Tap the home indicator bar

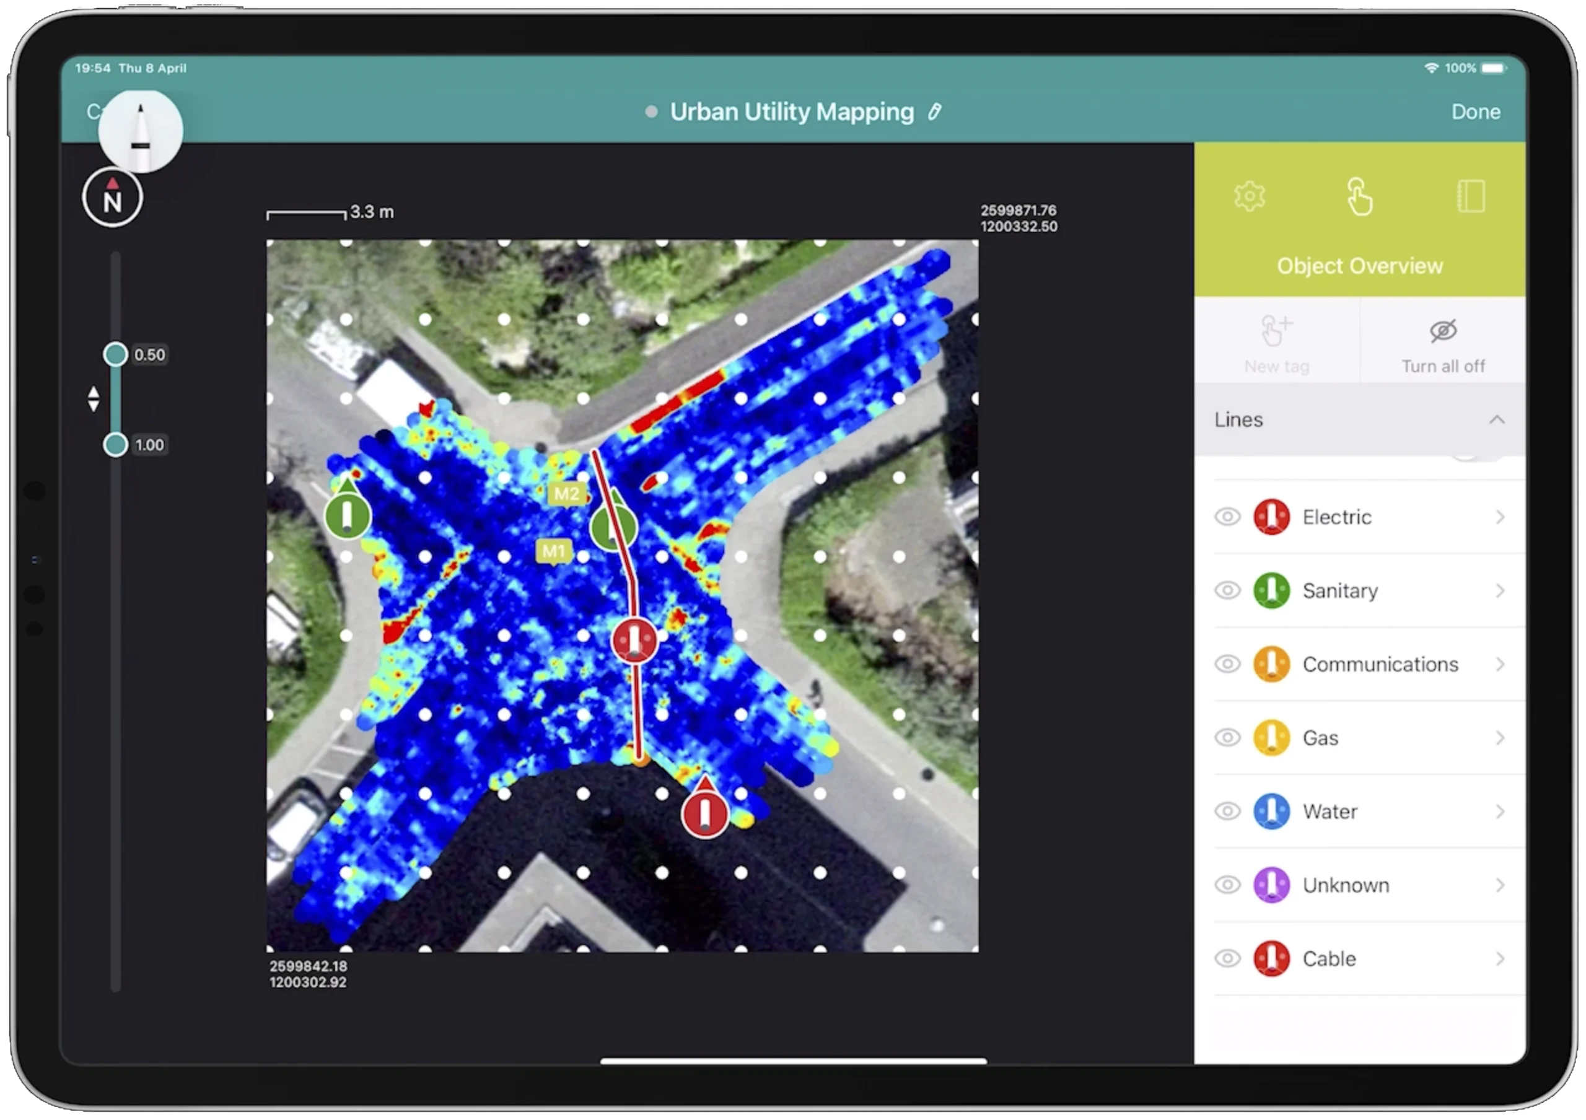point(793,1061)
